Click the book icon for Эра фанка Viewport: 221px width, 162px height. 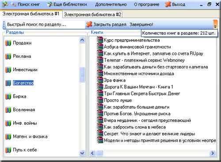[100, 80]
